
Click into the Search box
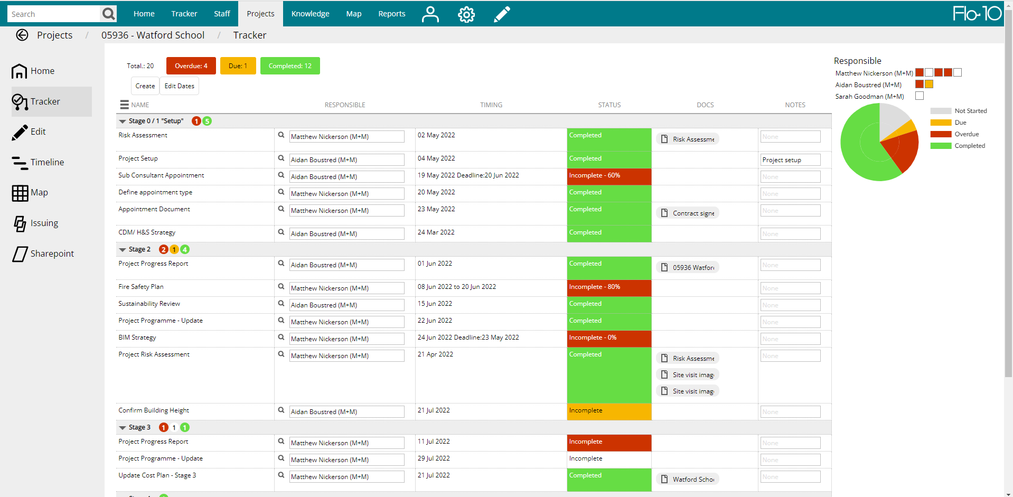tap(53, 14)
